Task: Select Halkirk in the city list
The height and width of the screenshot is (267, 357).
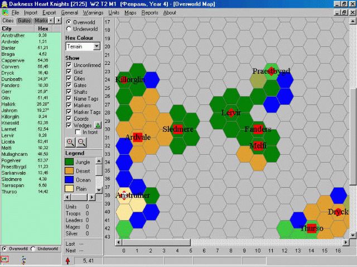Action: 31,104
